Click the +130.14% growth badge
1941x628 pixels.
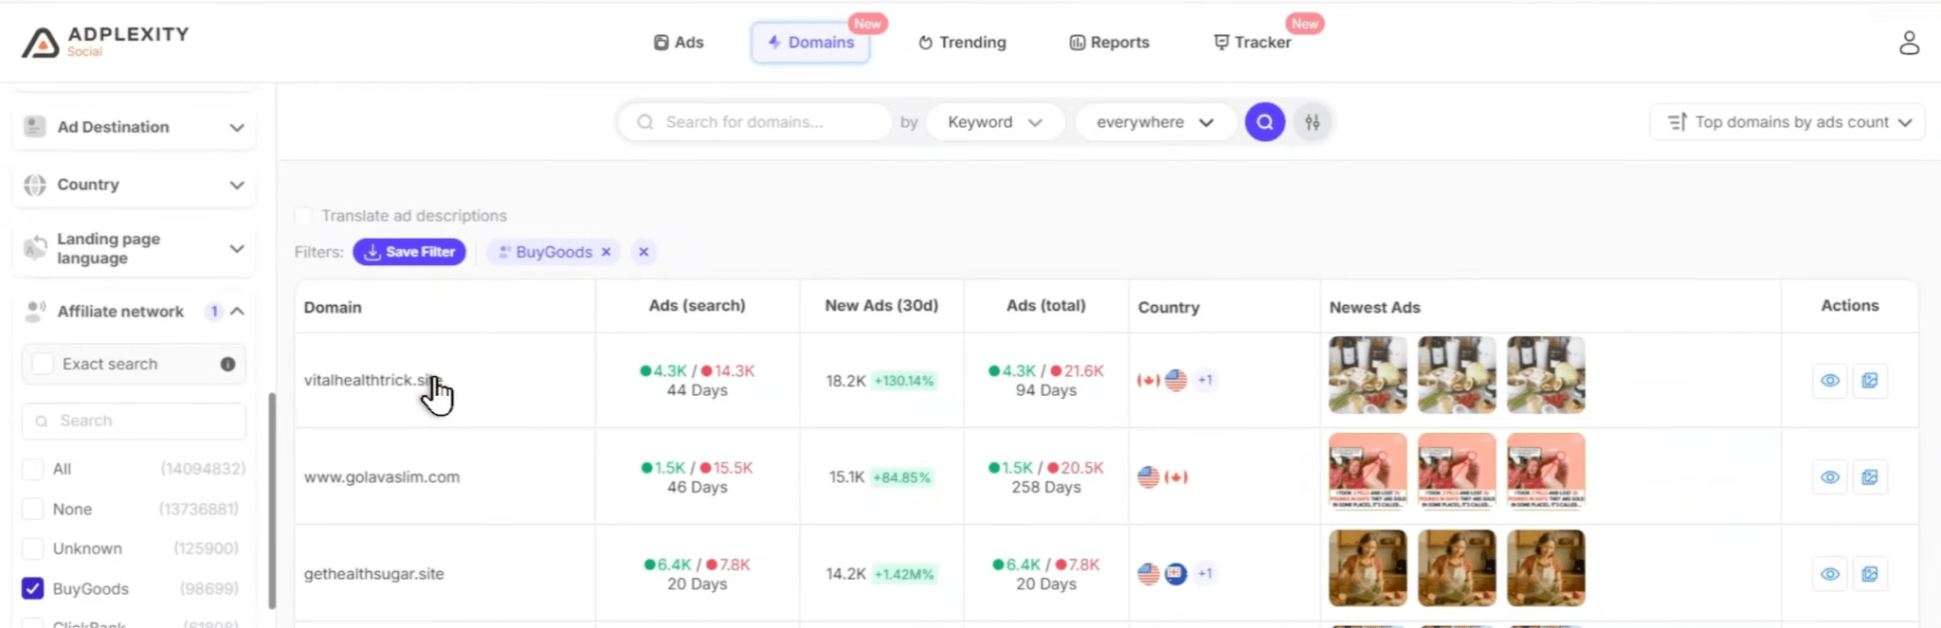coord(904,381)
